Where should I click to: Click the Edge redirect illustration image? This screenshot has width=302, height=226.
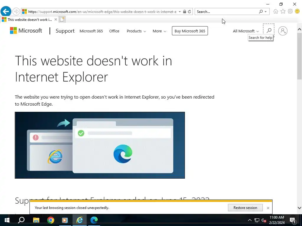(x=100, y=145)
